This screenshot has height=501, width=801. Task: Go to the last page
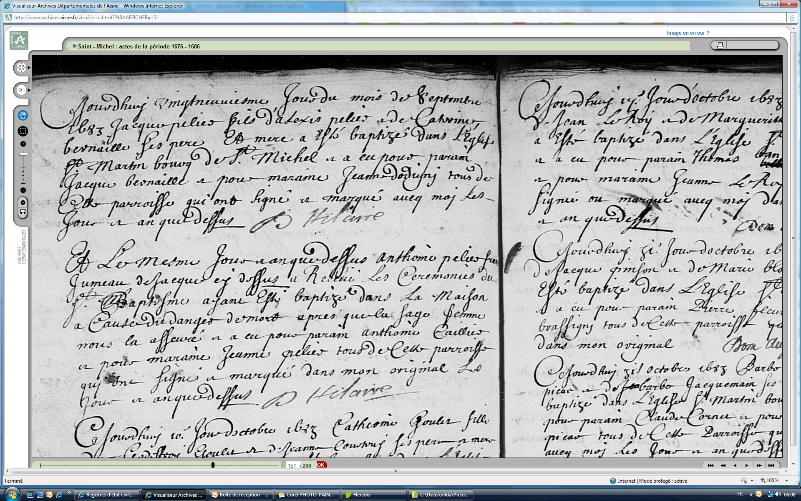point(771,465)
